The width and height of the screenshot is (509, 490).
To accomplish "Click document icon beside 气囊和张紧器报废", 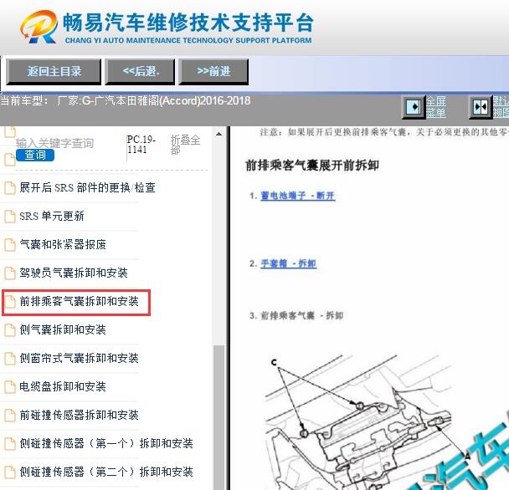I will (10, 245).
